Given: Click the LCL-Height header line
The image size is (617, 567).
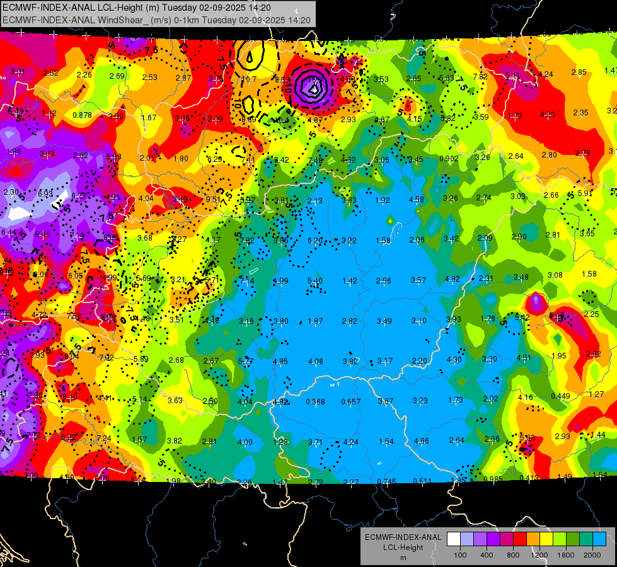Looking at the screenshot, I should [x=137, y=7].
